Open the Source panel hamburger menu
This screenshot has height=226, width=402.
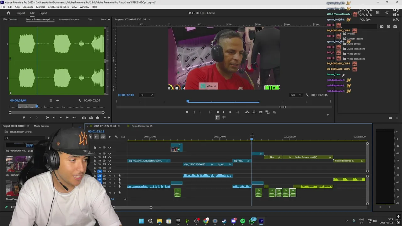click(x=53, y=19)
